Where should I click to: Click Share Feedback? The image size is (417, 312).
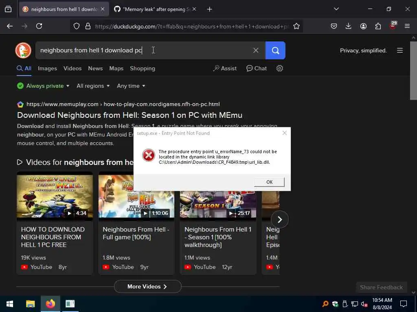381,287
